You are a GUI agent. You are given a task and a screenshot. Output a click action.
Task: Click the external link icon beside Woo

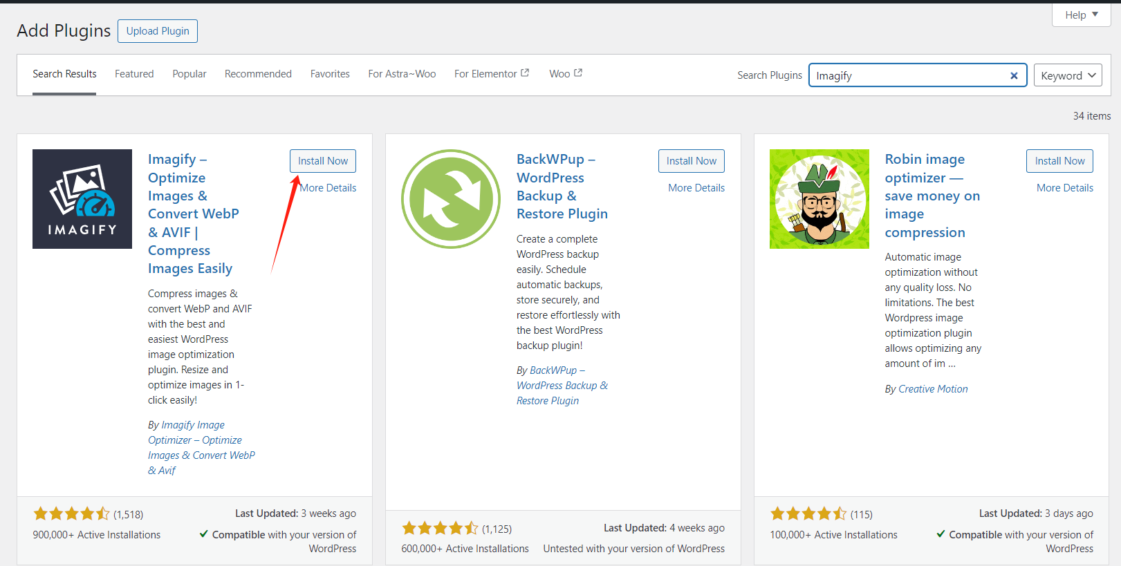tap(578, 73)
